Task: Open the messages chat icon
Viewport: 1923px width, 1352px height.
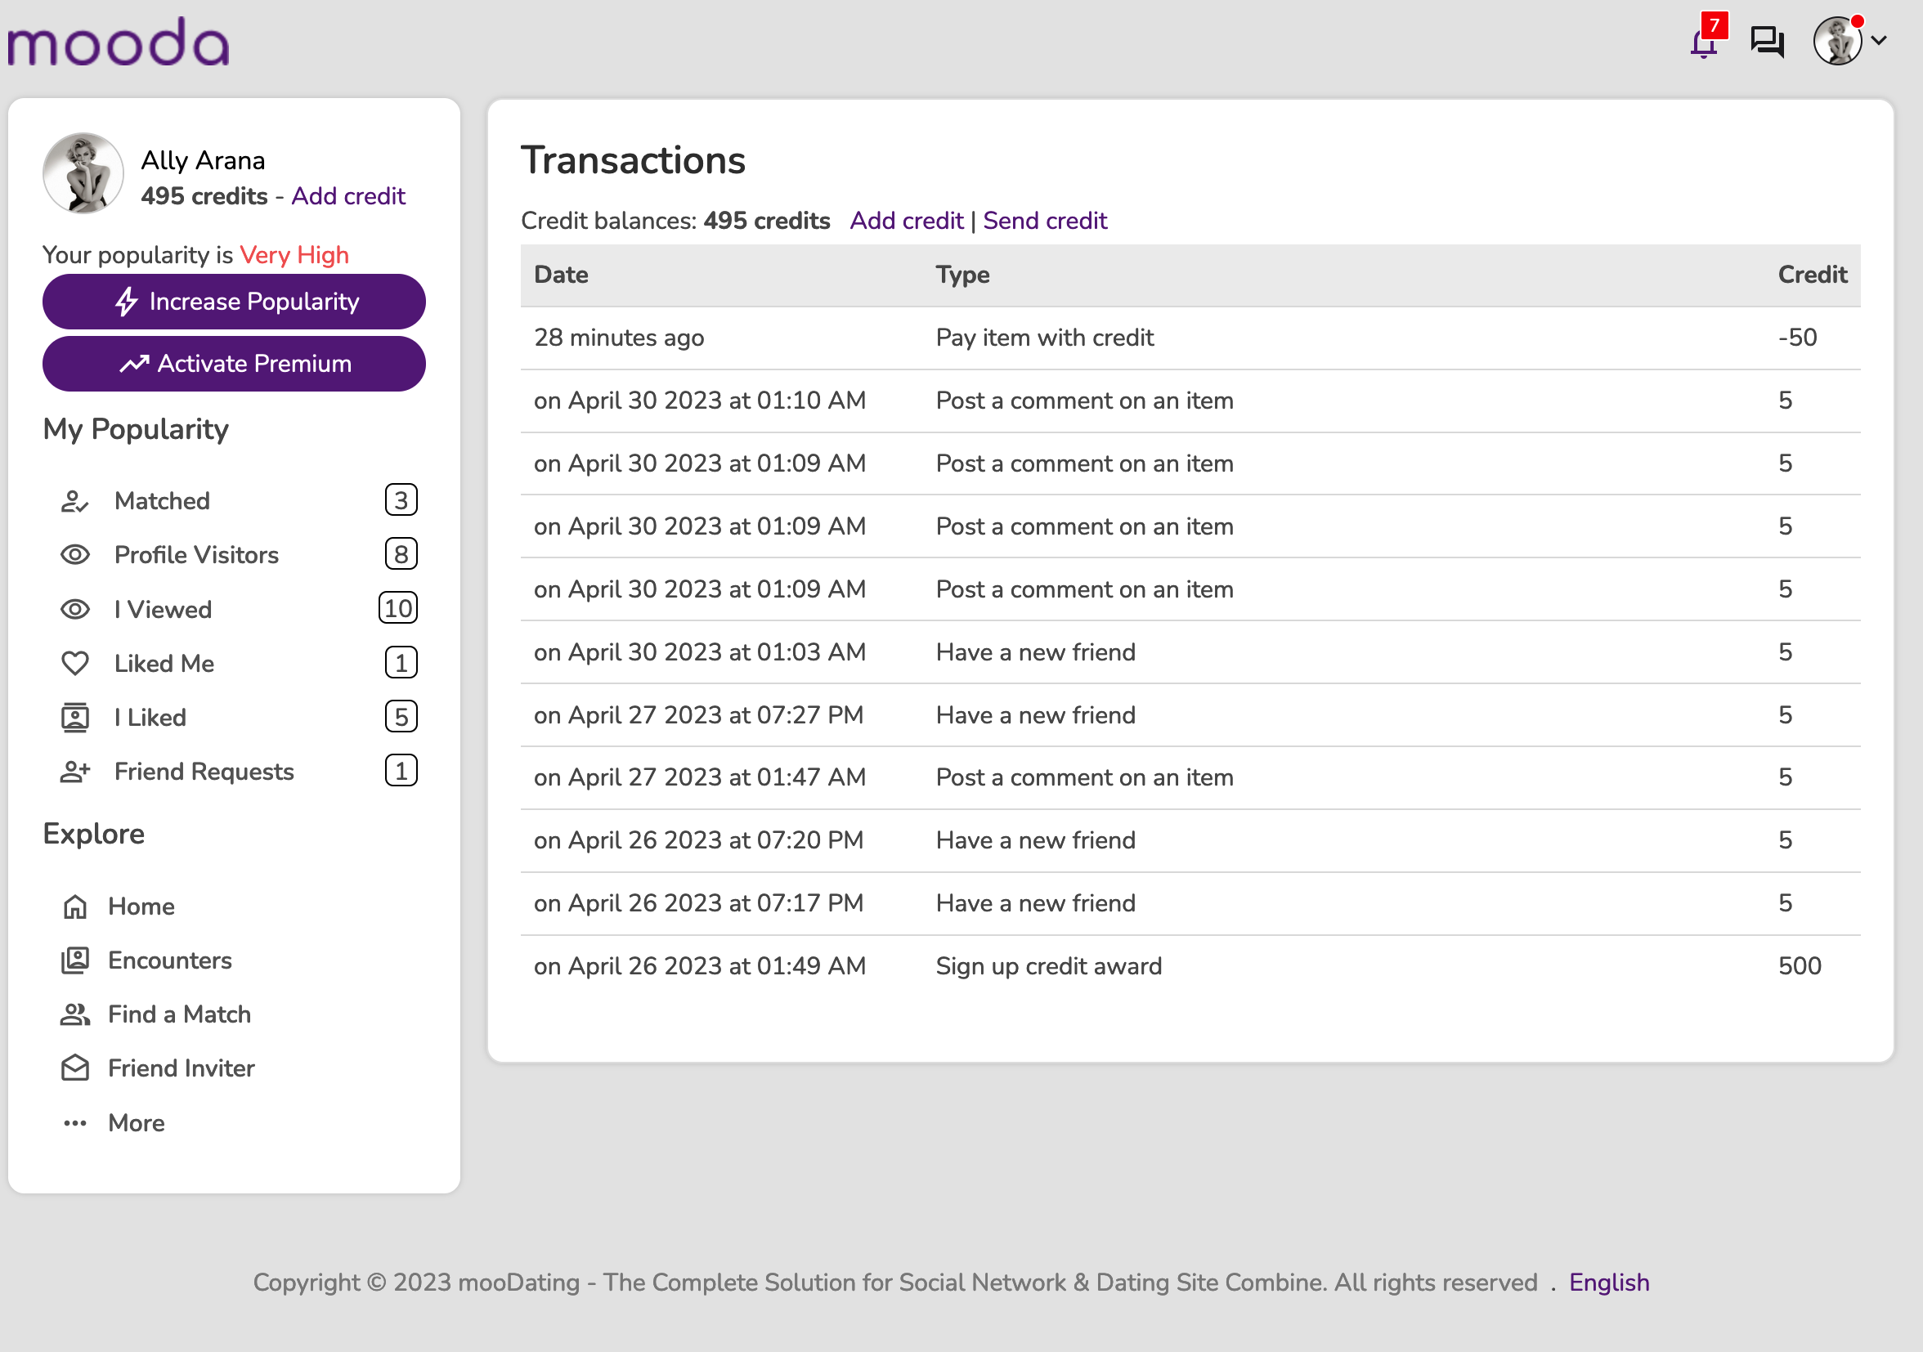Action: coord(1767,41)
